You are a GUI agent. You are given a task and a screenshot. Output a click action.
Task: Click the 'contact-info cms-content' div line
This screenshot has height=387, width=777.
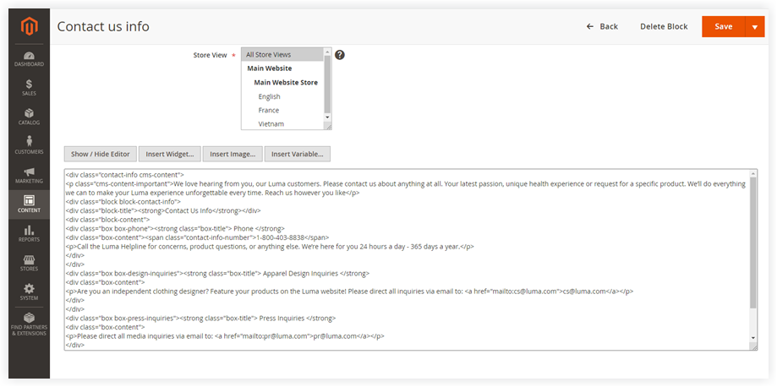(x=125, y=174)
